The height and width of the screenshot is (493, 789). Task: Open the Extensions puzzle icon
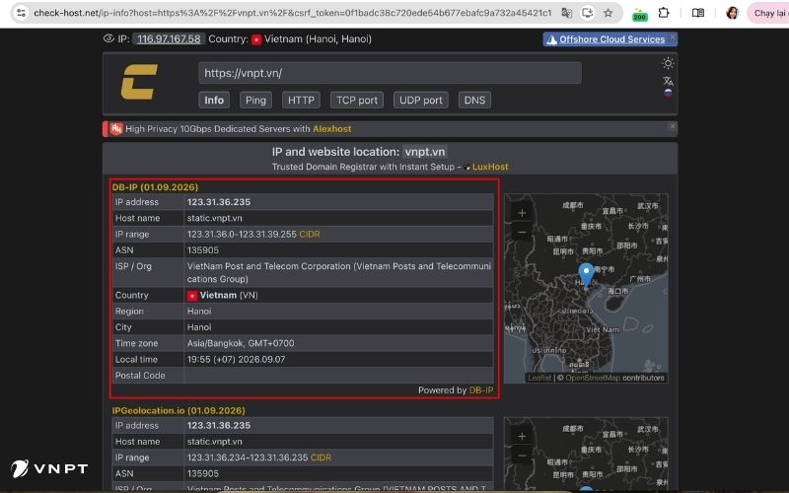coord(664,13)
